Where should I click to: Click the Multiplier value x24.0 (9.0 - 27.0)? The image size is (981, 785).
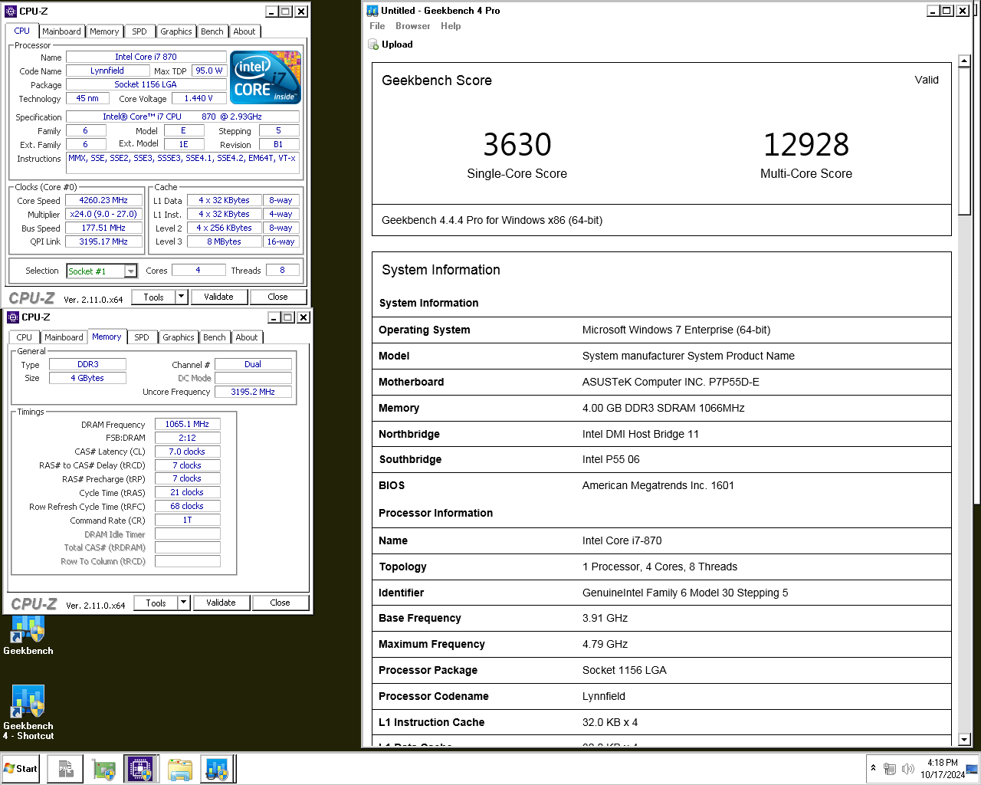(103, 214)
